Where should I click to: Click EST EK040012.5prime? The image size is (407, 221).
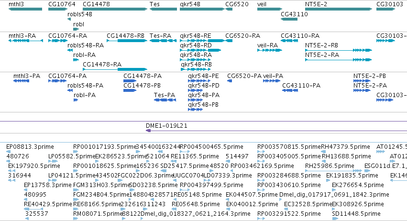[x=229, y=209]
